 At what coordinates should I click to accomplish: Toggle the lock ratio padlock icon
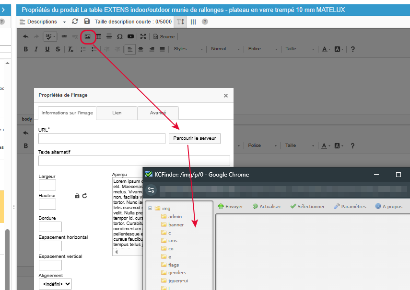pos(77,196)
